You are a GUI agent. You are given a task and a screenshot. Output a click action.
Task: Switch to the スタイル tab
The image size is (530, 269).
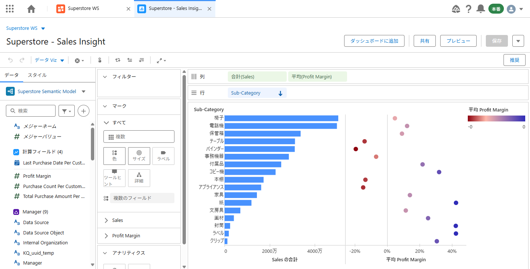click(x=37, y=75)
